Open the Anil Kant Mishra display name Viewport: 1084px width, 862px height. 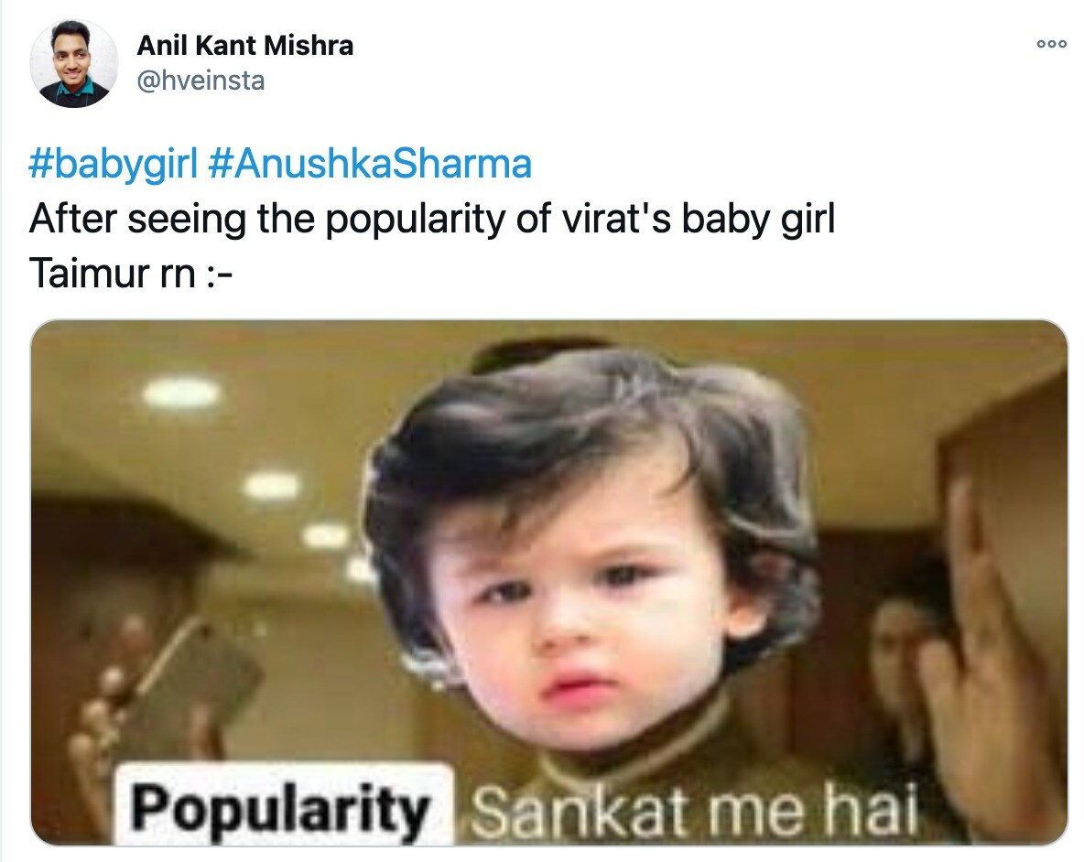(x=244, y=46)
